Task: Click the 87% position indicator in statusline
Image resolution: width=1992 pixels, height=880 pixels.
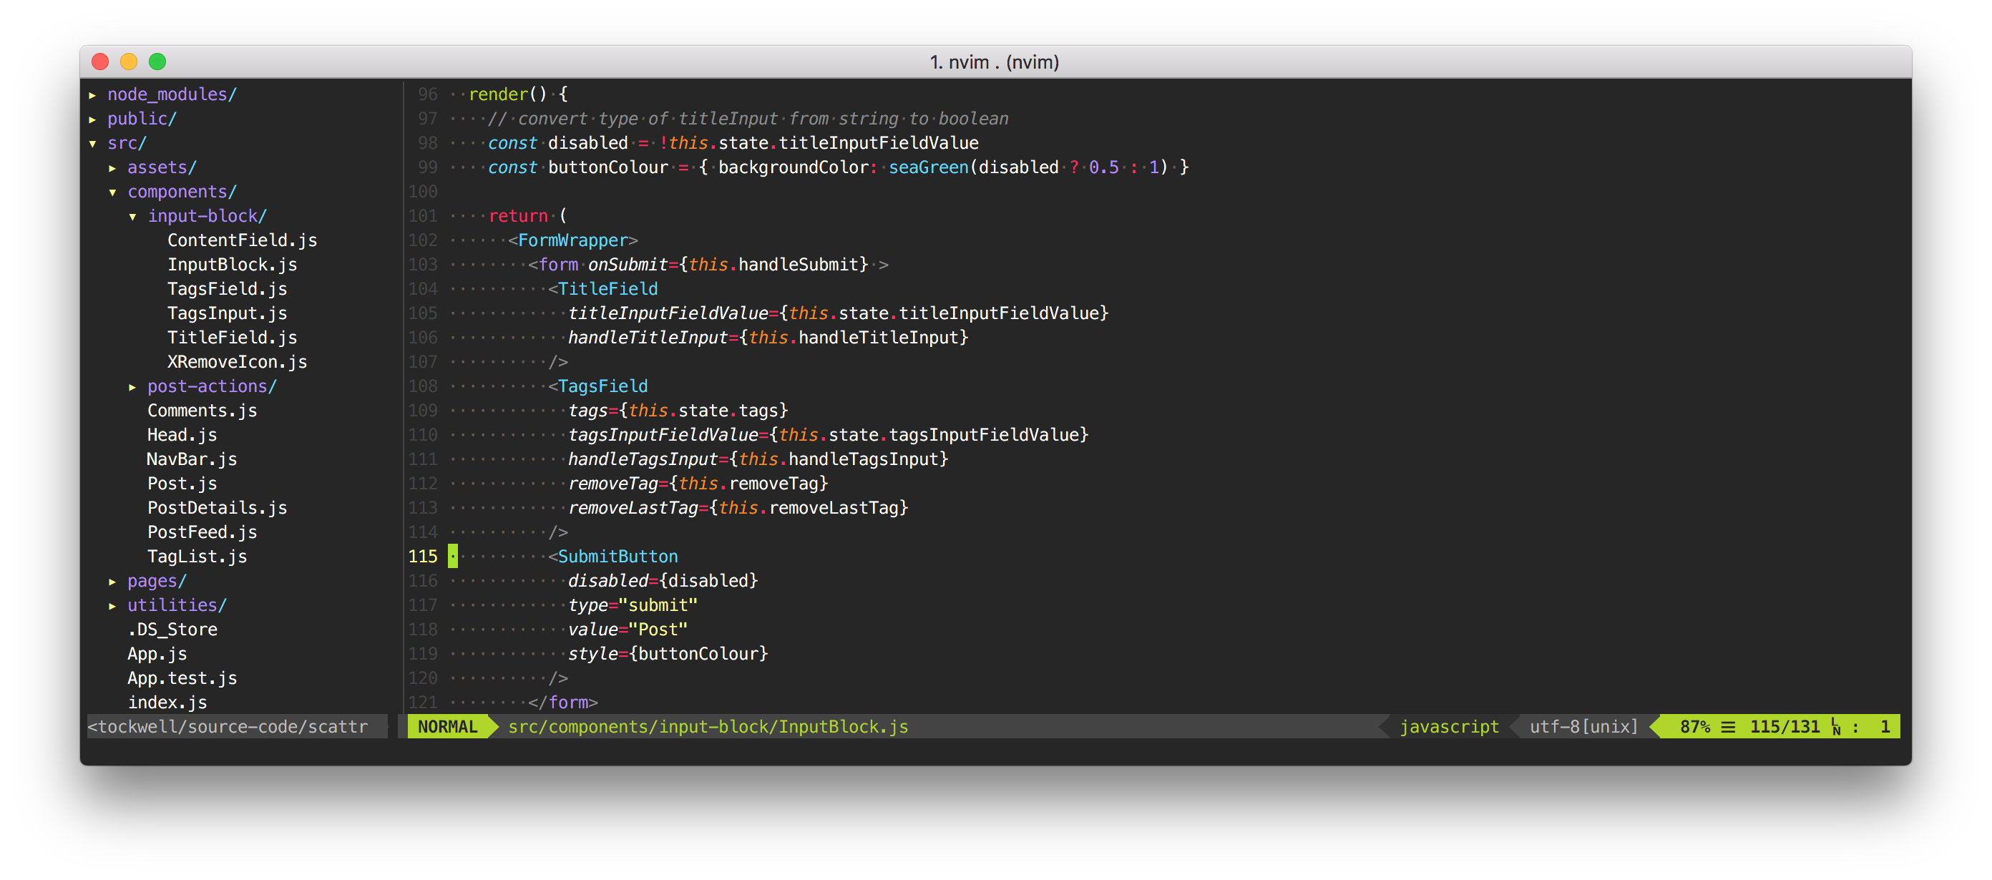Action: (1694, 727)
